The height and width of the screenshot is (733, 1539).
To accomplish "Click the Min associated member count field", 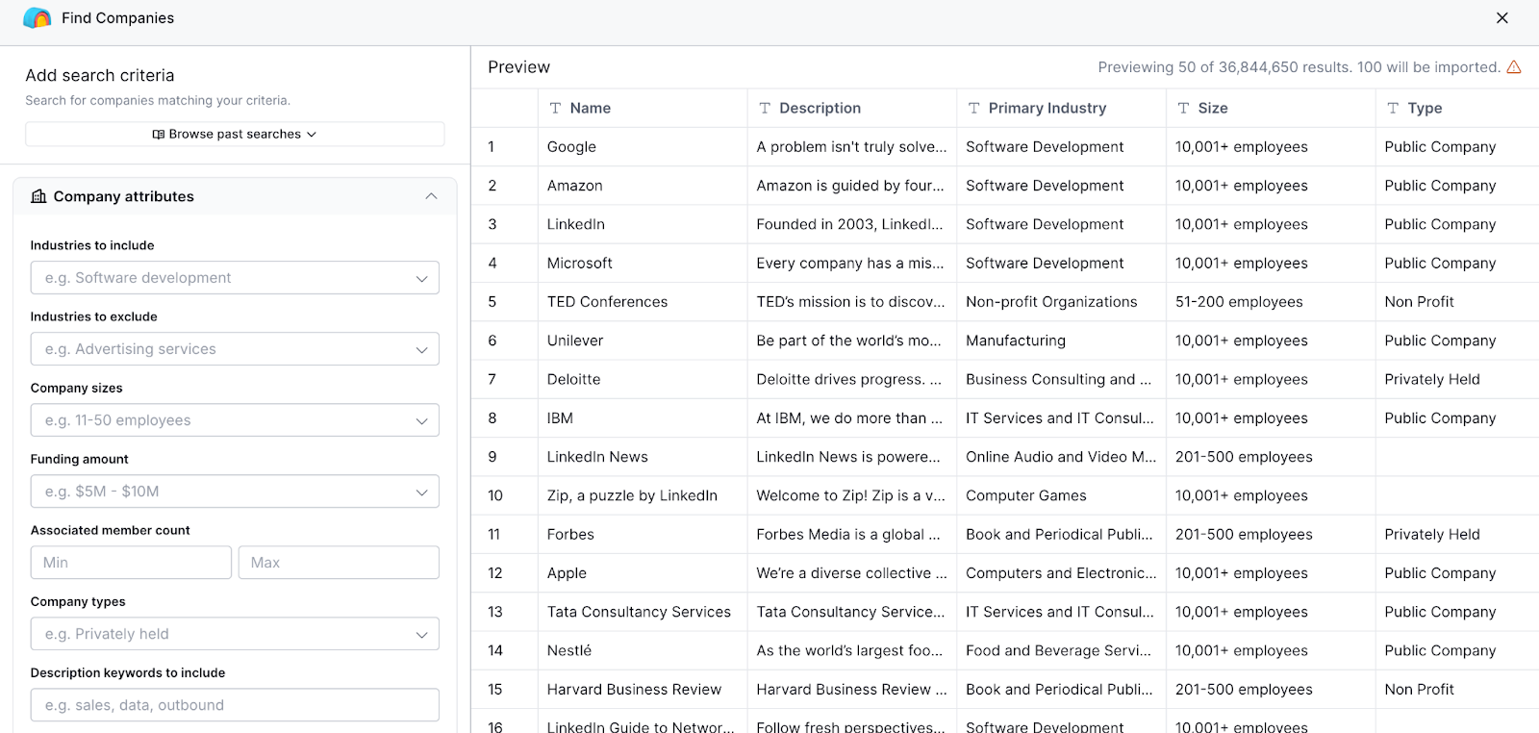I will coord(131,563).
